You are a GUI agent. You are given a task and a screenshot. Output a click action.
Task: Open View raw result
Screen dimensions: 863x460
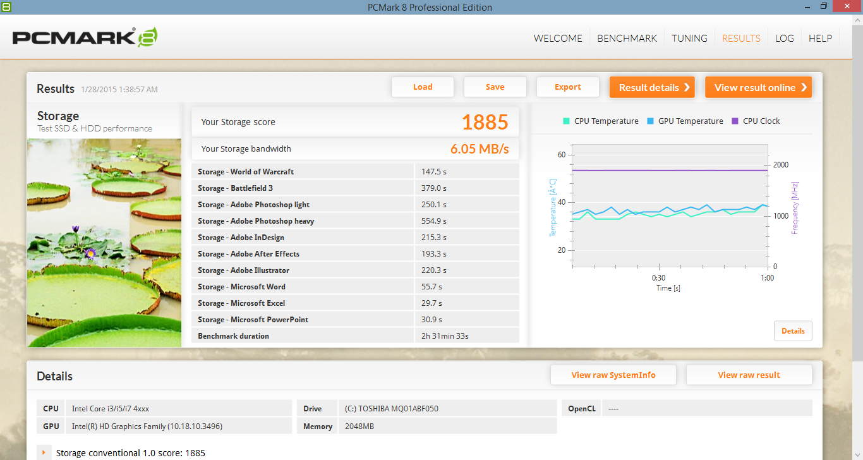coord(749,375)
